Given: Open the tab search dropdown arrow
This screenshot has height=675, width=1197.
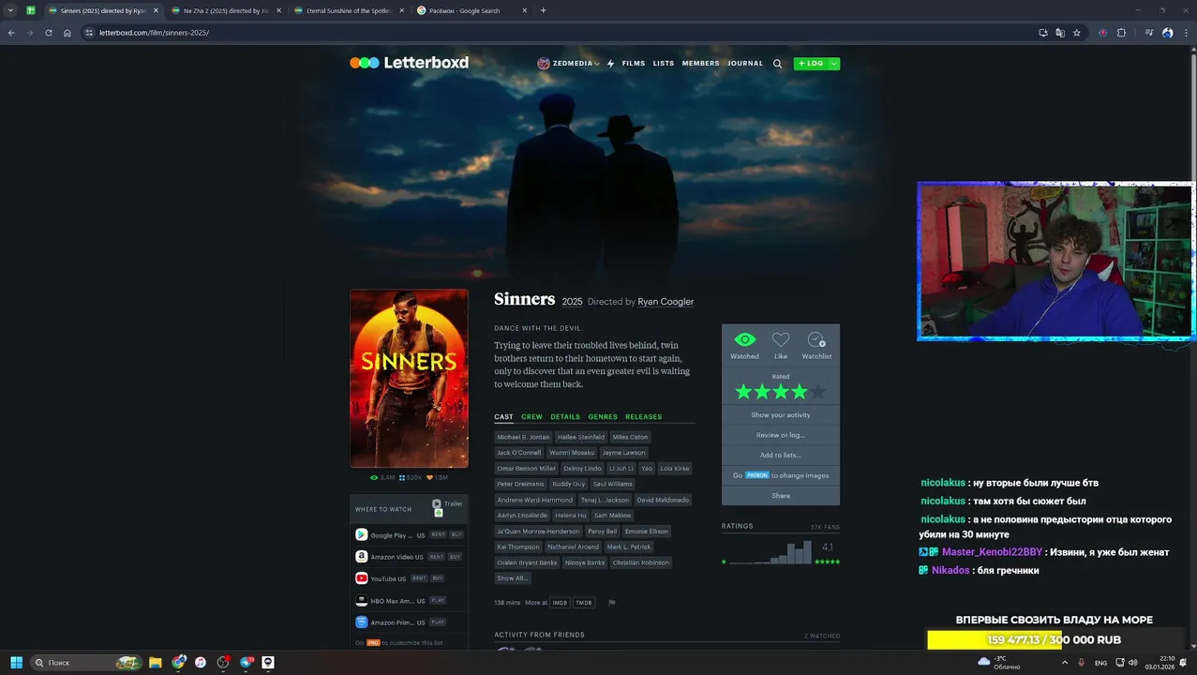Looking at the screenshot, I should point(10,10).
